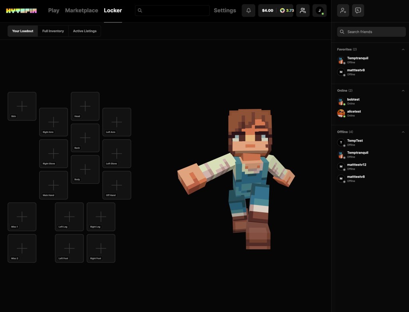409x312 pixels.
Task: Collapse the Favorites friends section
Action: click(x=403, y=49)
